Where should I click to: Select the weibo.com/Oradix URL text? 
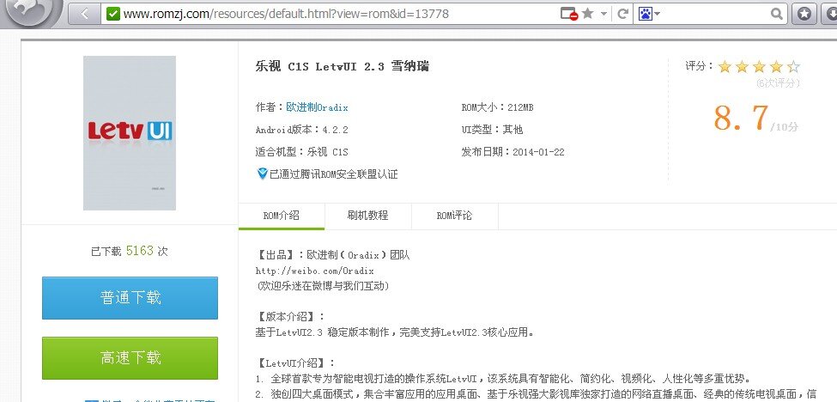click(x=314, y=271)
